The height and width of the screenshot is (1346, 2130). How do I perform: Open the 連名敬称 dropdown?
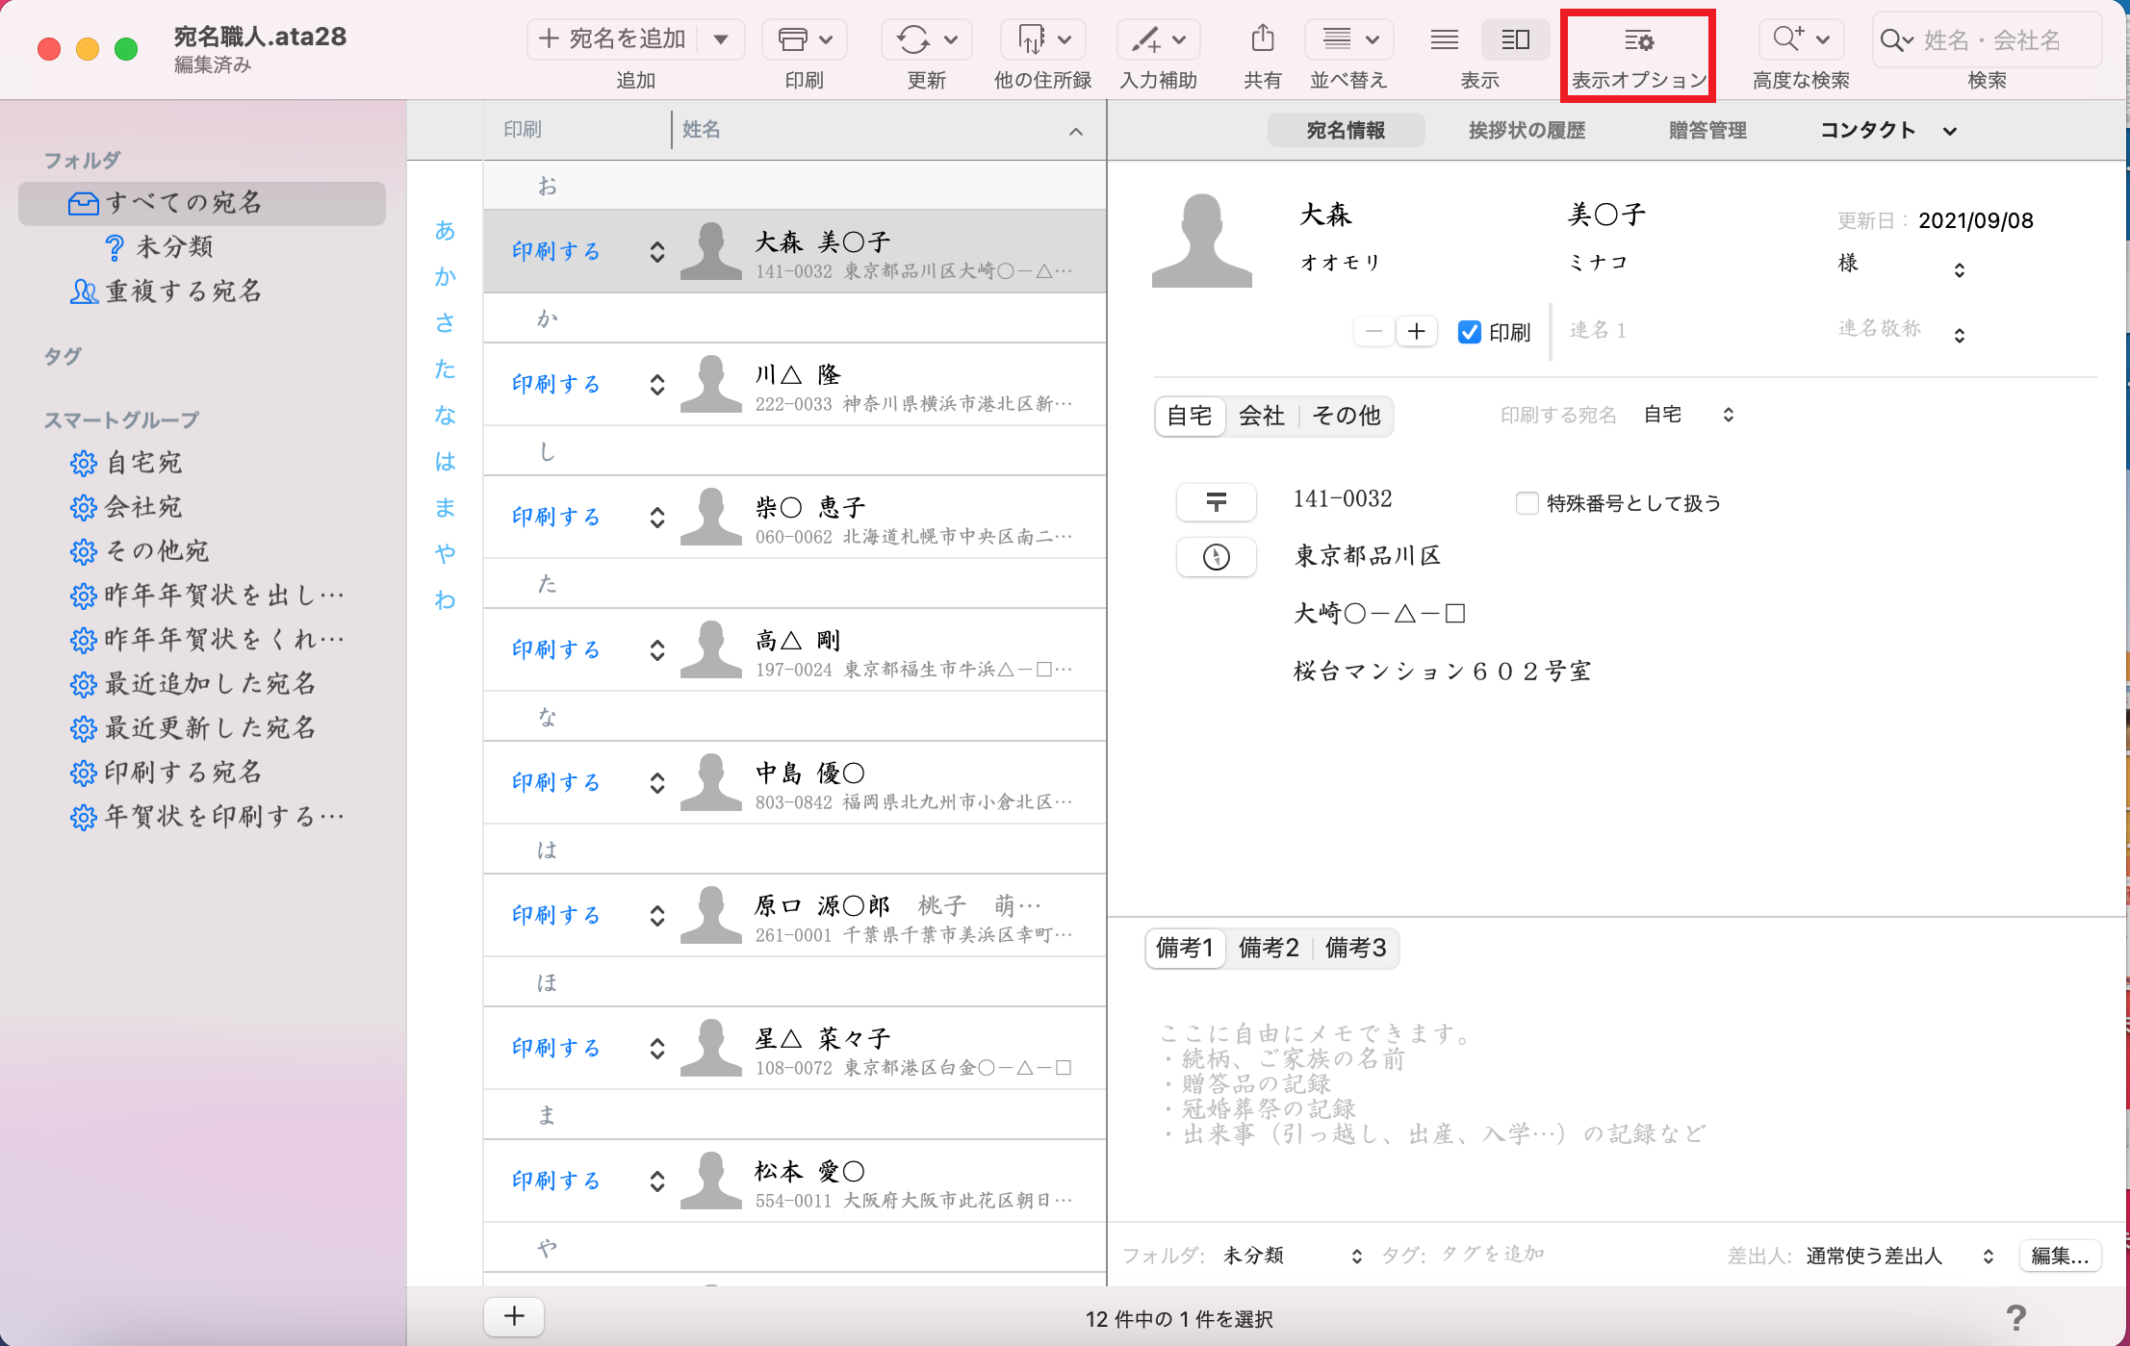click(1960, 336)
